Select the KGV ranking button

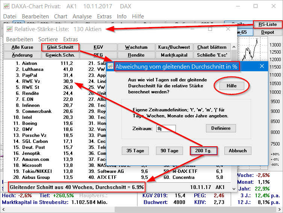[98, 47]
